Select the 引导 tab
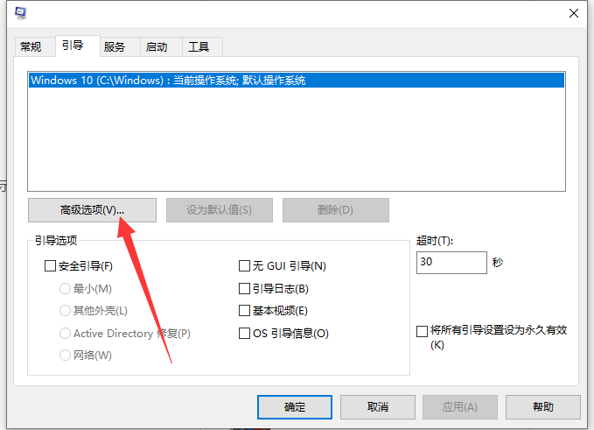594x430 pixels. coord(73,46)
